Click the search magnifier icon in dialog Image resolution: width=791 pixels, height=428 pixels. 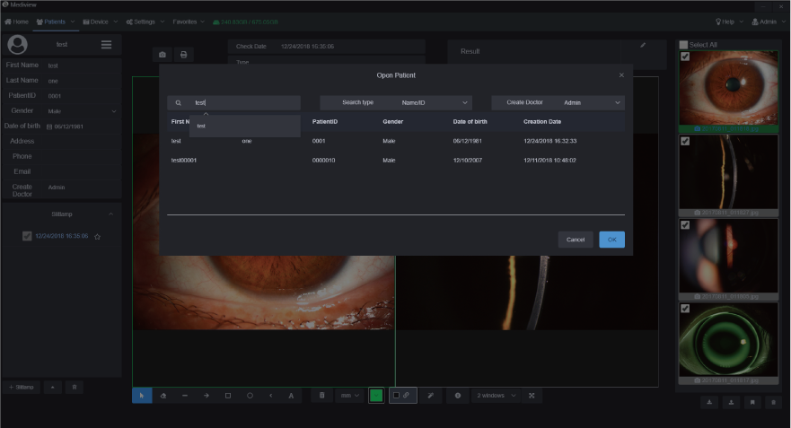(178, 103)
